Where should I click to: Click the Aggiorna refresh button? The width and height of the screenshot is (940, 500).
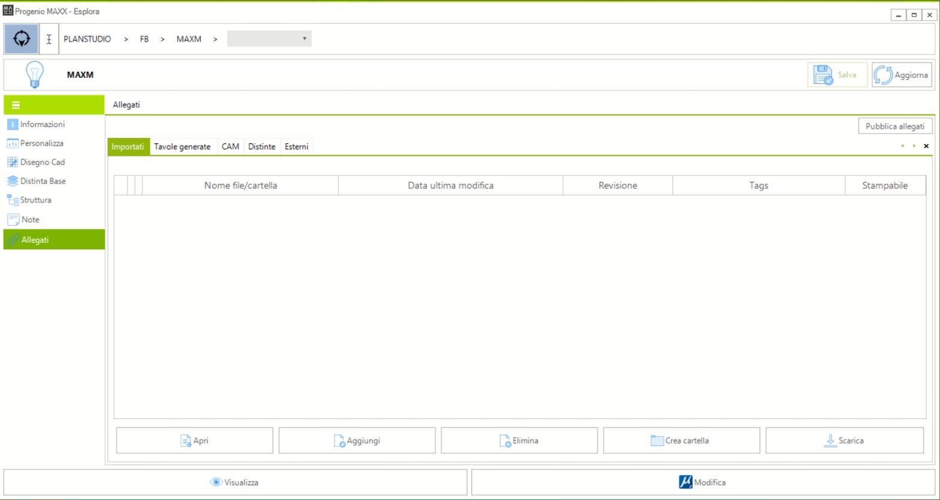902,75
